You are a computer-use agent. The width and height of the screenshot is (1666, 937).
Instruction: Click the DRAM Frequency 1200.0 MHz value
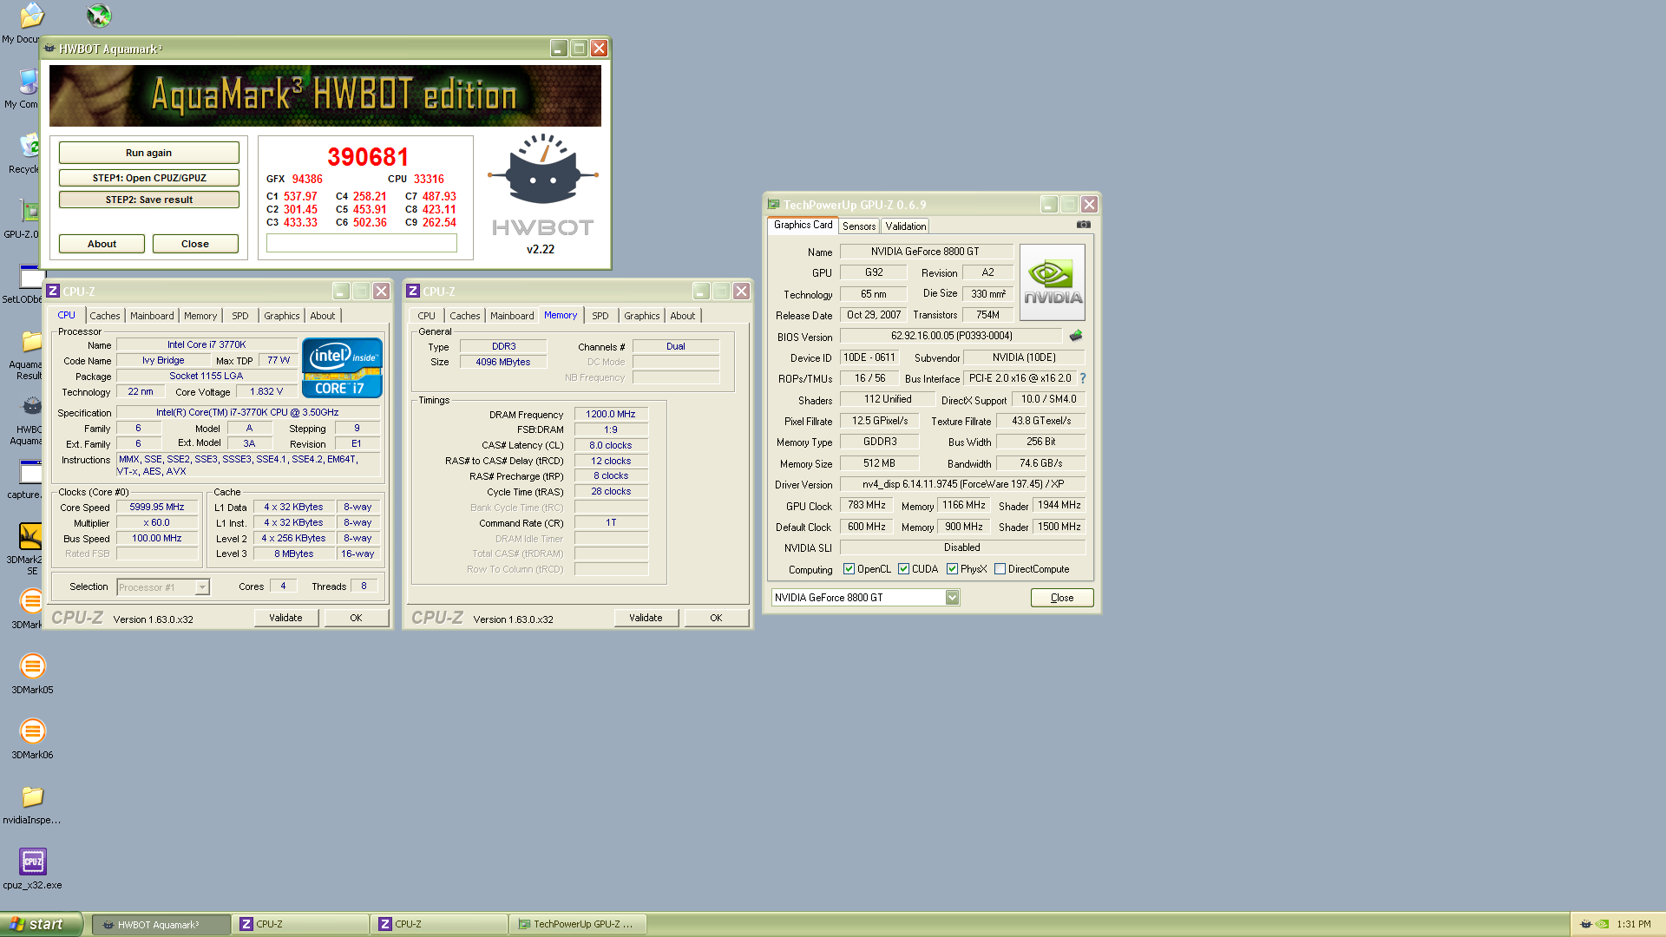611,415
